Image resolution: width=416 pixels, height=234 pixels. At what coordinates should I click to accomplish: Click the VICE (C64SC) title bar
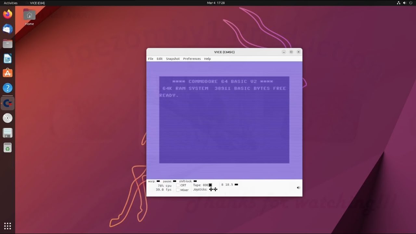tap(224, 52)
